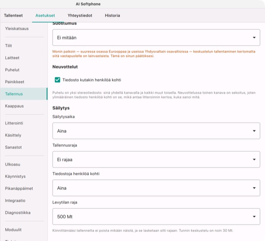Open the Tallennus settings section
Image resolution: width=265 pixels, height=241 pixels.
pyautogui.click(x=24, y=94)
